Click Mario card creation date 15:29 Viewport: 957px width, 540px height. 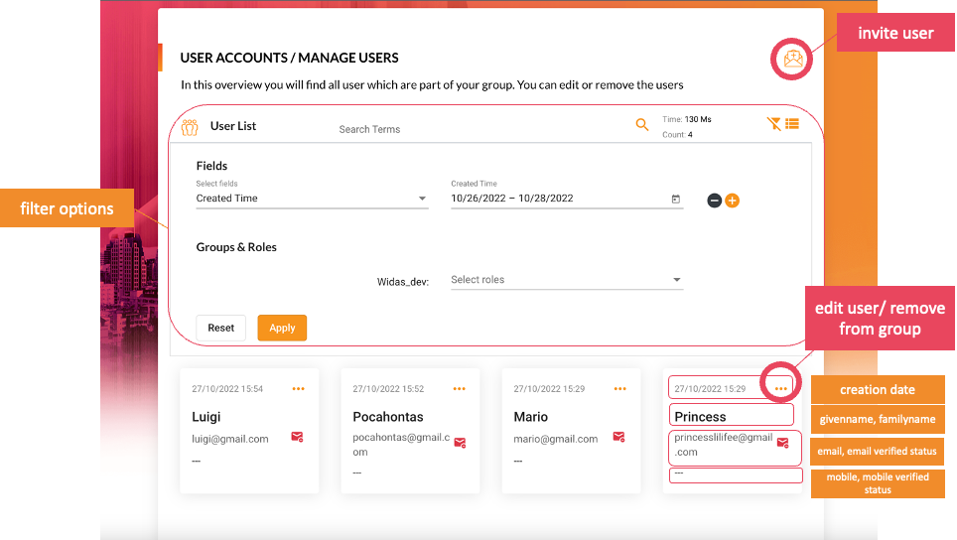tap(549, 389)
